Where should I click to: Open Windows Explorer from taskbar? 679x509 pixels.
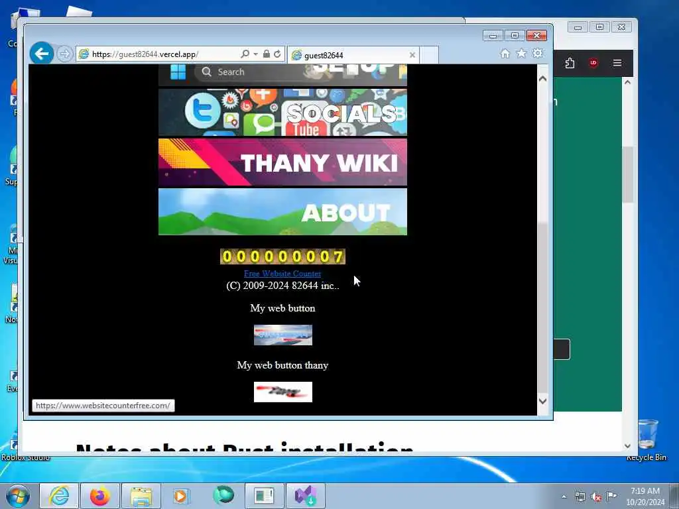(x=141, y=496)
